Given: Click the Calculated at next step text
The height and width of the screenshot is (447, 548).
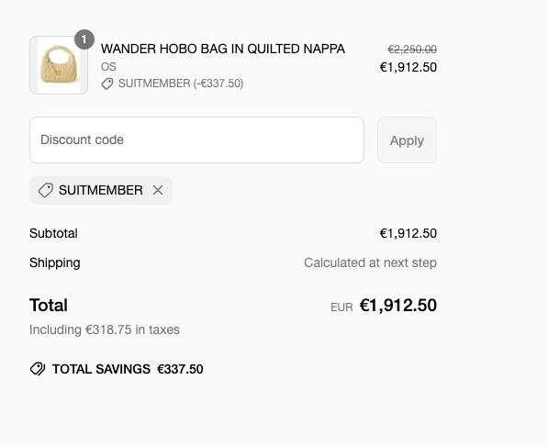Looking at the screenshot, I should pos(371,263).
